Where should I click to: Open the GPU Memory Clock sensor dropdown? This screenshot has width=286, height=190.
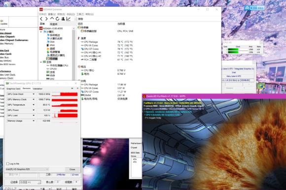pos(34,99)
